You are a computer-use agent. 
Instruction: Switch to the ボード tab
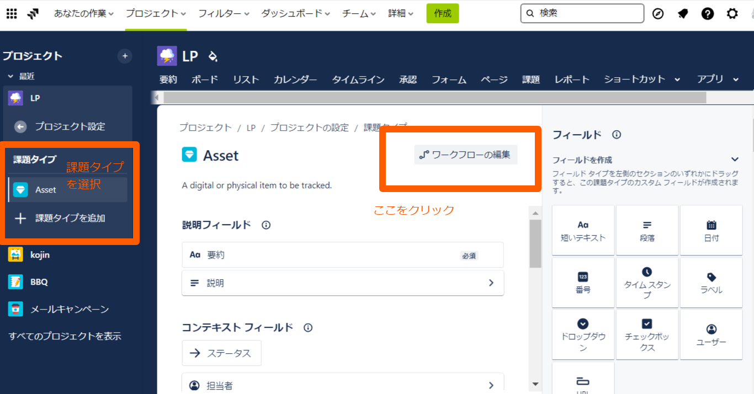pyautogui.click(x=205, y=79)
